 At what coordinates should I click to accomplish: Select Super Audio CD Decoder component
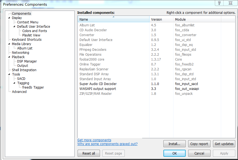(x=98, y=84)
